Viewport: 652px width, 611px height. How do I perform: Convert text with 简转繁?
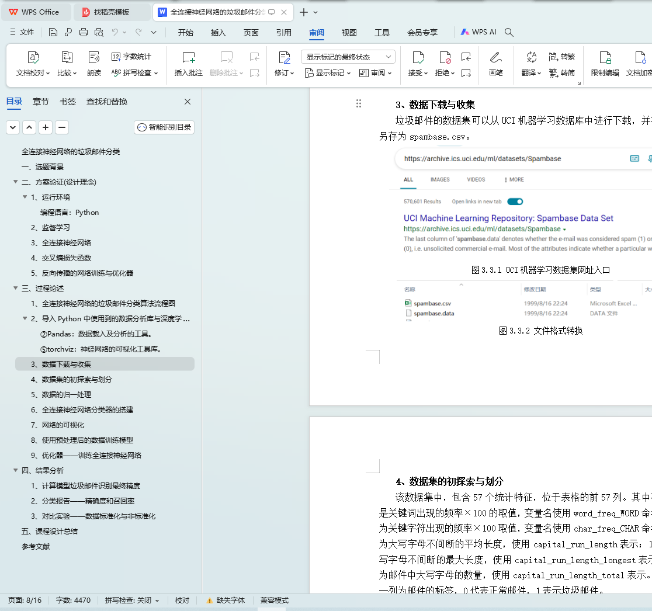[x=562, y=57]
